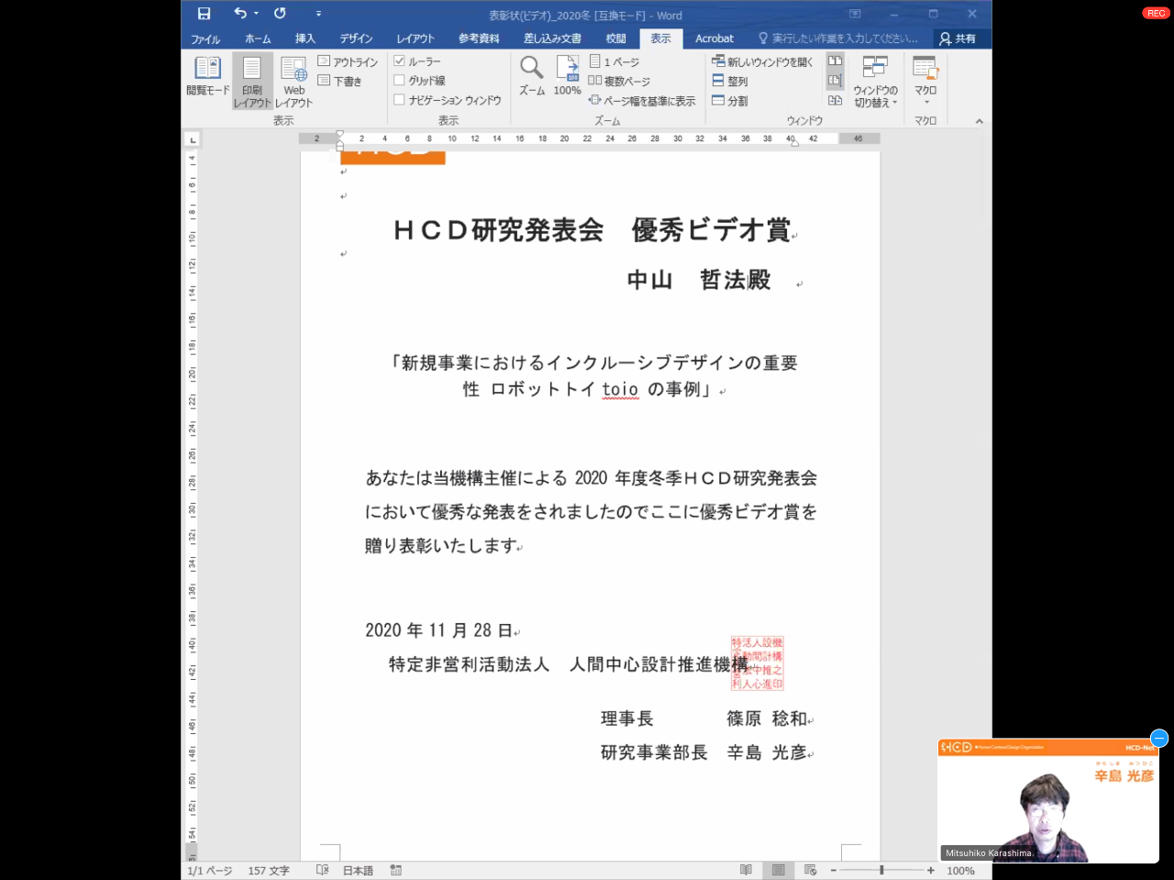Switch to the レイアウト tab
This screenshot has height=880, width=1174.
coord(415,39)
